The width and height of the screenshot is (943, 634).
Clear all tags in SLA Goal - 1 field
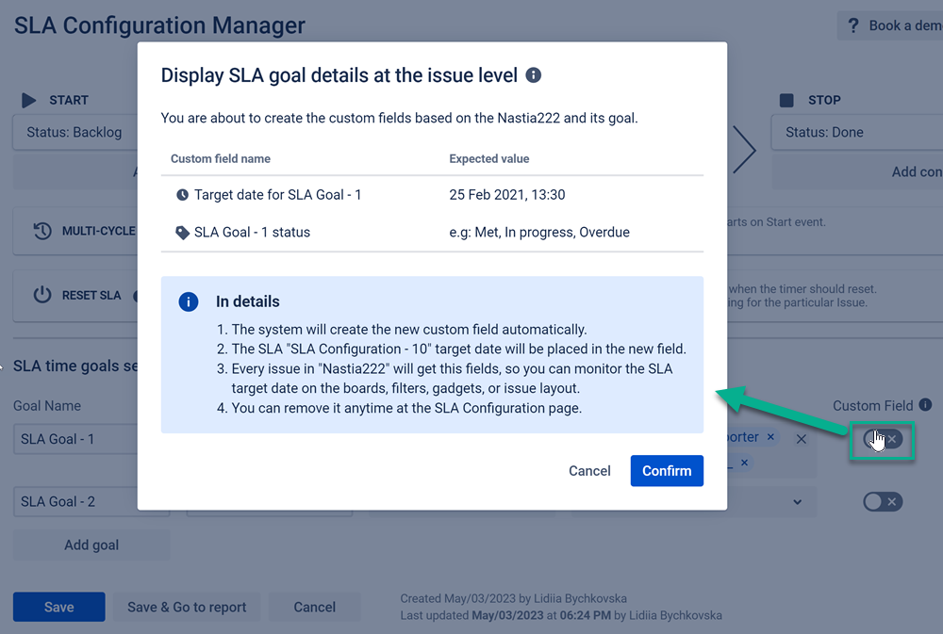[802, 439]
